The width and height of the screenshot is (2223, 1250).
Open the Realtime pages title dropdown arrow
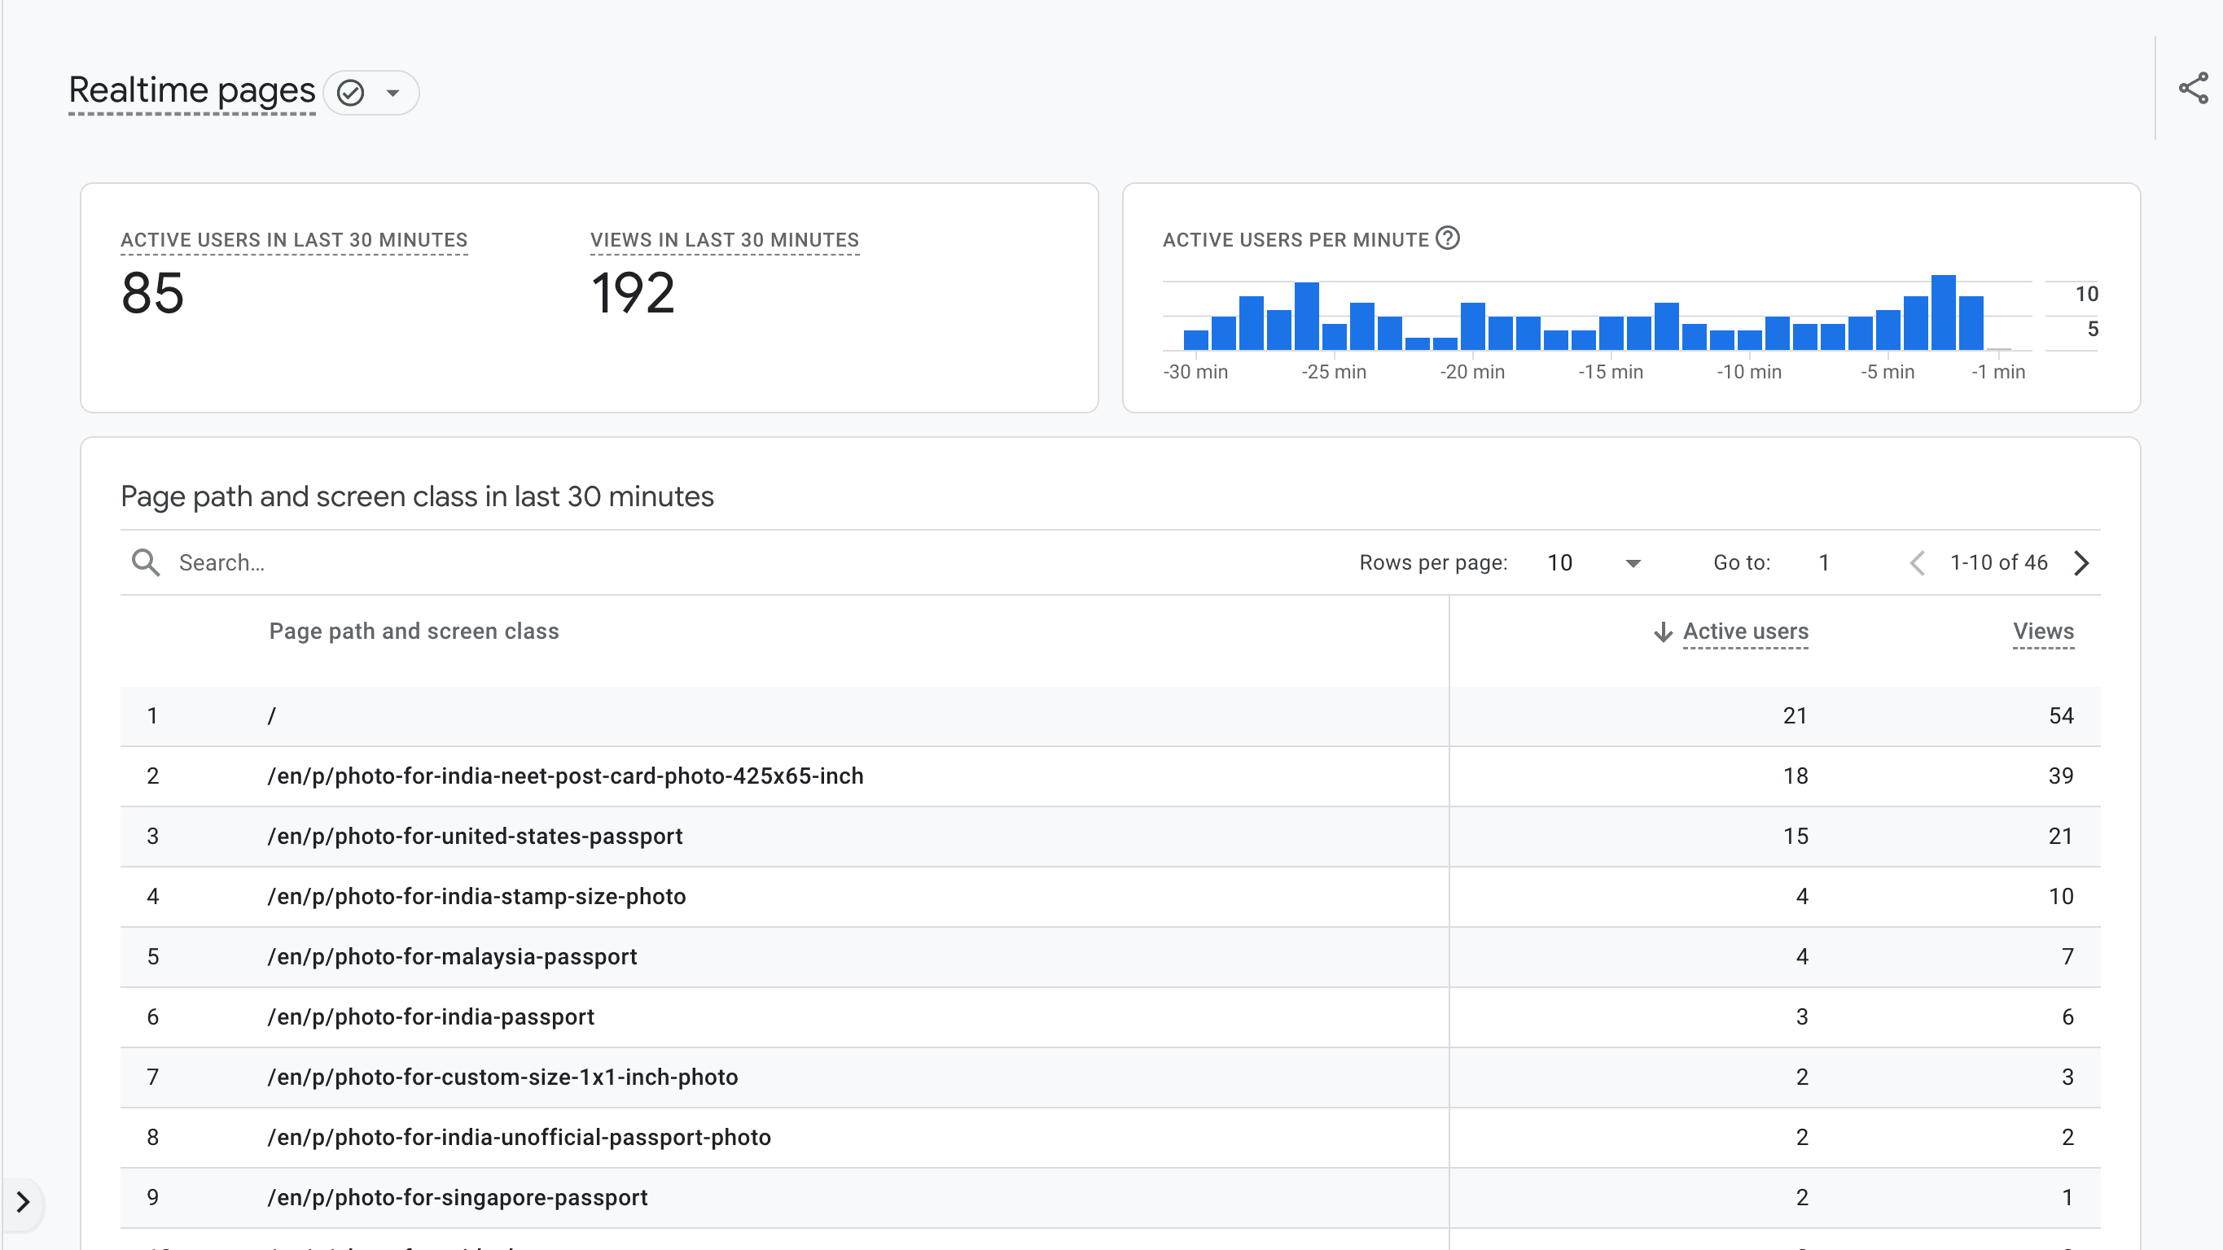pyautogui.click(x=392, y=93)
